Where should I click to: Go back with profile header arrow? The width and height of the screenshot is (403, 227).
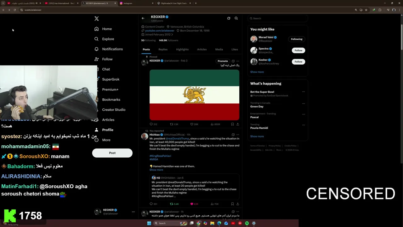click(x=143, y=18)
